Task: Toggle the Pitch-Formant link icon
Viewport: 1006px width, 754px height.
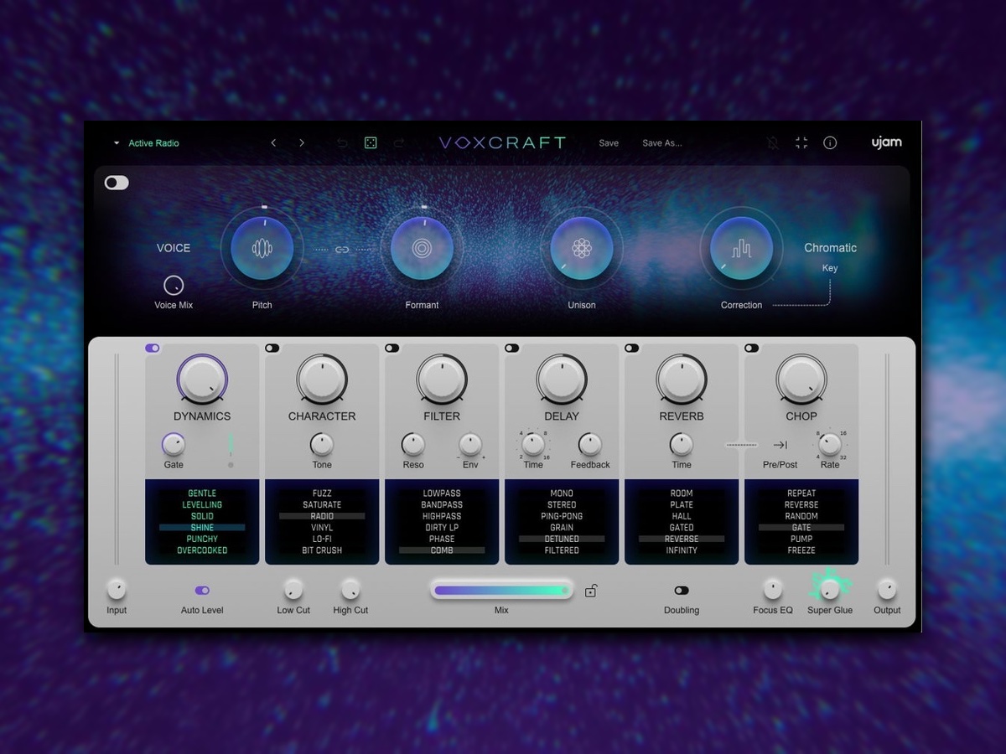Action: click(341, 249)
